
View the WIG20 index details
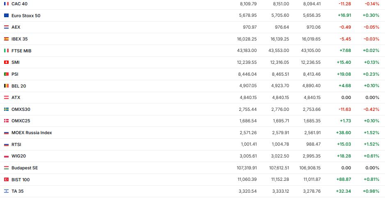(x=18, y=156)
